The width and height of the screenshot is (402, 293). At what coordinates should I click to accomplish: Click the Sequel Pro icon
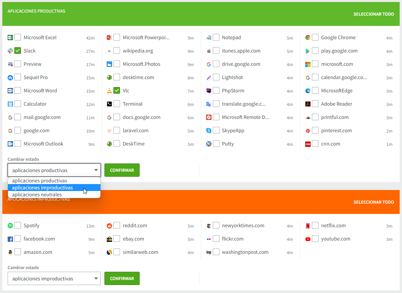(10, 77)
